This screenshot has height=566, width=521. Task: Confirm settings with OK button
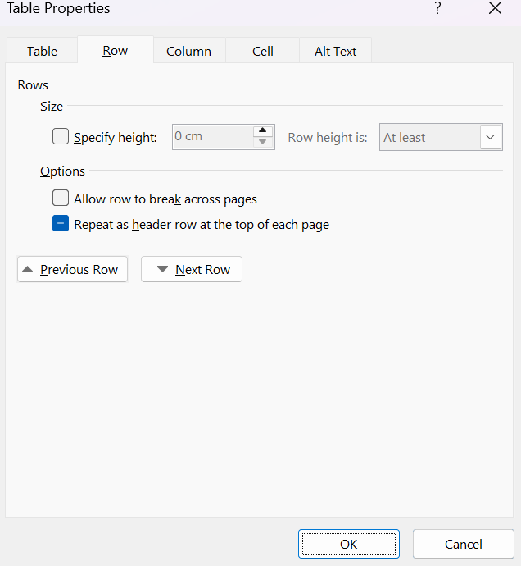(348, 544)
